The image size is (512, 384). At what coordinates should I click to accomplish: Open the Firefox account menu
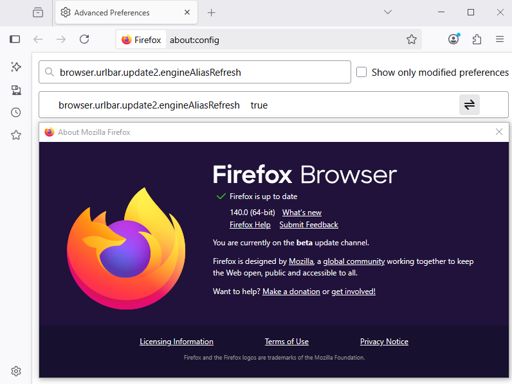453,39
